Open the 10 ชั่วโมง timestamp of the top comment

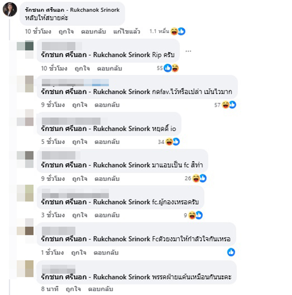click(38, 31)
